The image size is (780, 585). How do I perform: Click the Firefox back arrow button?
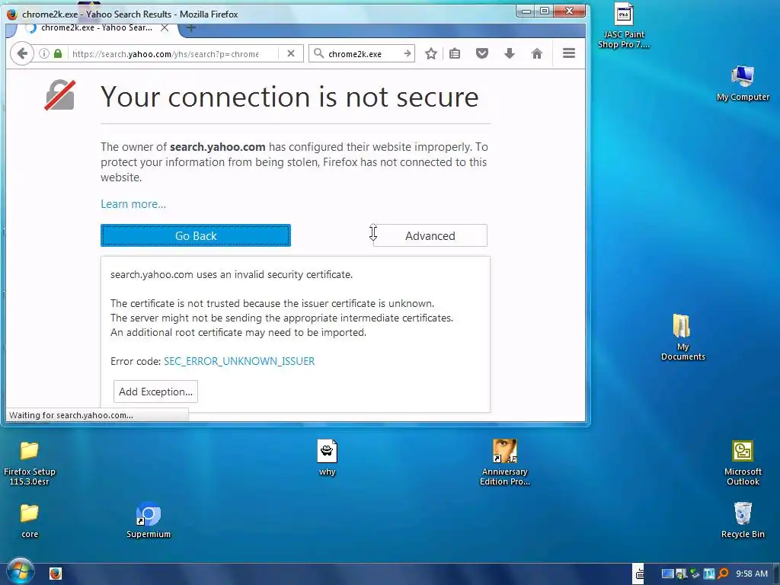coord(22,54)
